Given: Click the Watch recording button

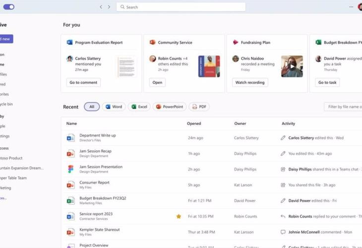Looking at the screenshot, I should 250,82.
